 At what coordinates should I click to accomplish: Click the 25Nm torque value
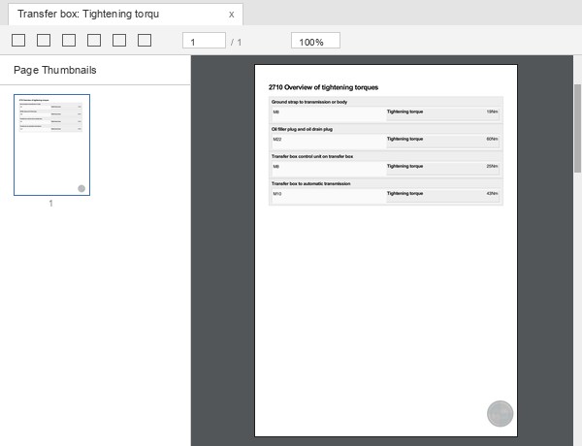click(x=492, y=166)
